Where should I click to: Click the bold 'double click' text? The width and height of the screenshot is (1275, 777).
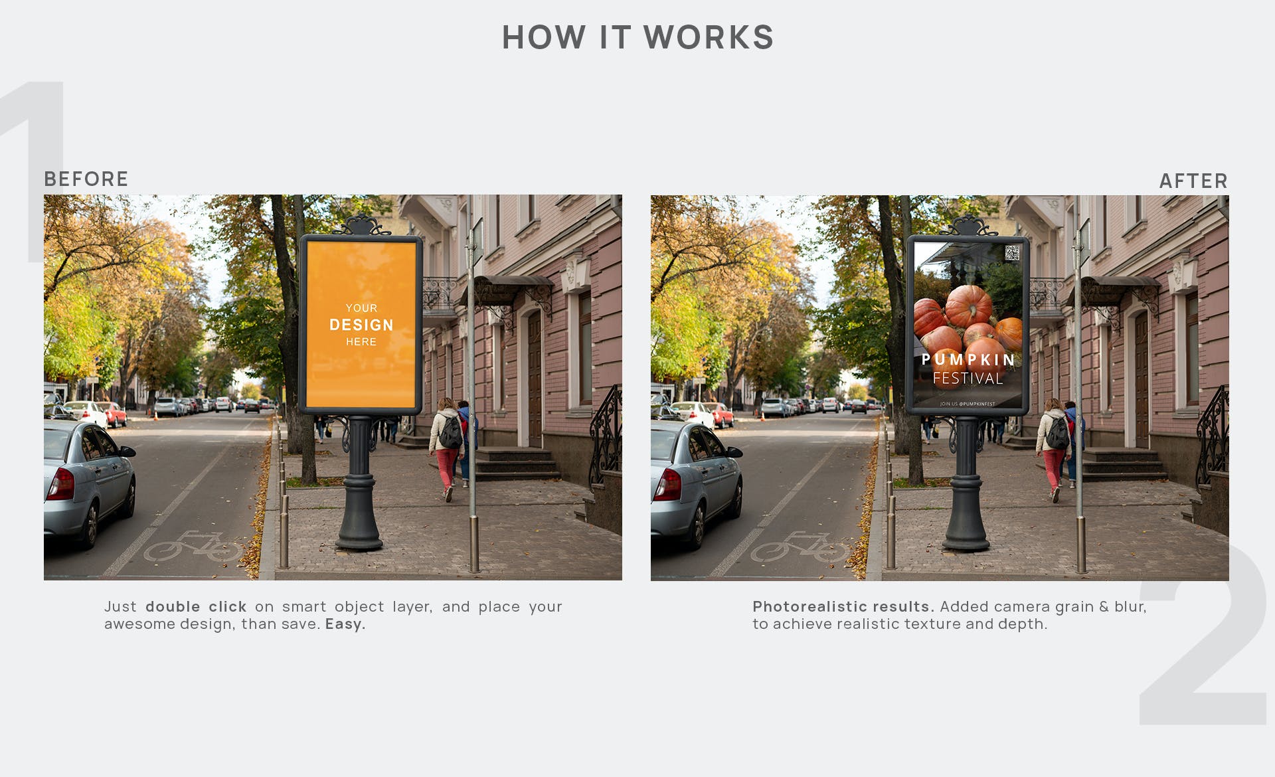coord(196,606)
